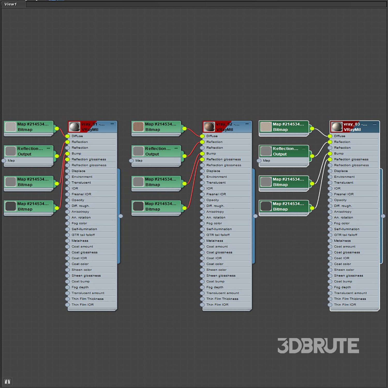Click the output socket of the vray_03 node
This screenshot has width=388, height=388.
tap(383, 216)
